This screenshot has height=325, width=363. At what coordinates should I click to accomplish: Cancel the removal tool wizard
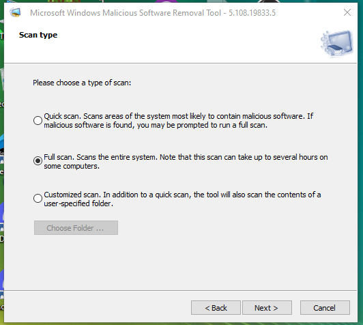[x=325, y=308]
